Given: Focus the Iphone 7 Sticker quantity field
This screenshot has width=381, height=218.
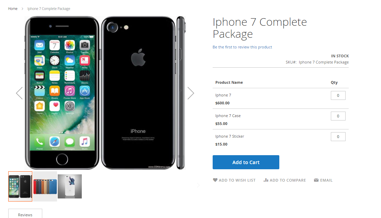Looking at the screenshot, I should pyautogui.click(x=338, y=137).
